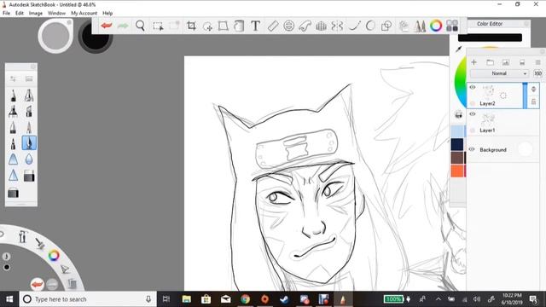
Task: Click the lagoon black color dot
Action: click(x=7, y=267)
